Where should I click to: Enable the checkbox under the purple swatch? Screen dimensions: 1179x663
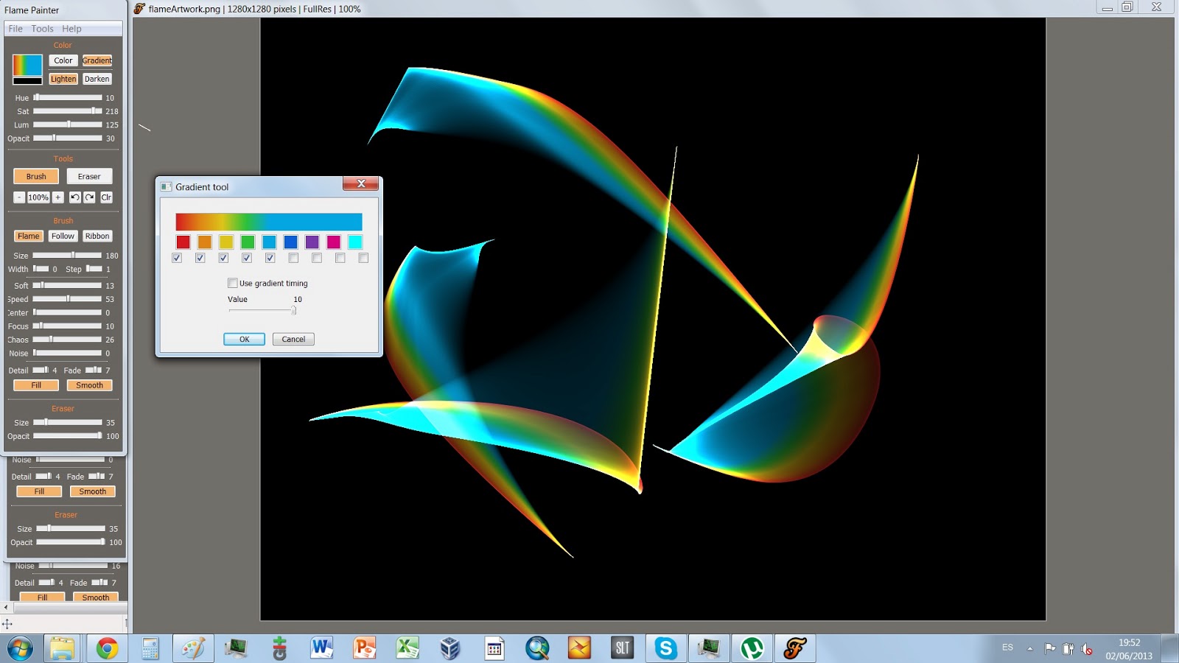317,258
